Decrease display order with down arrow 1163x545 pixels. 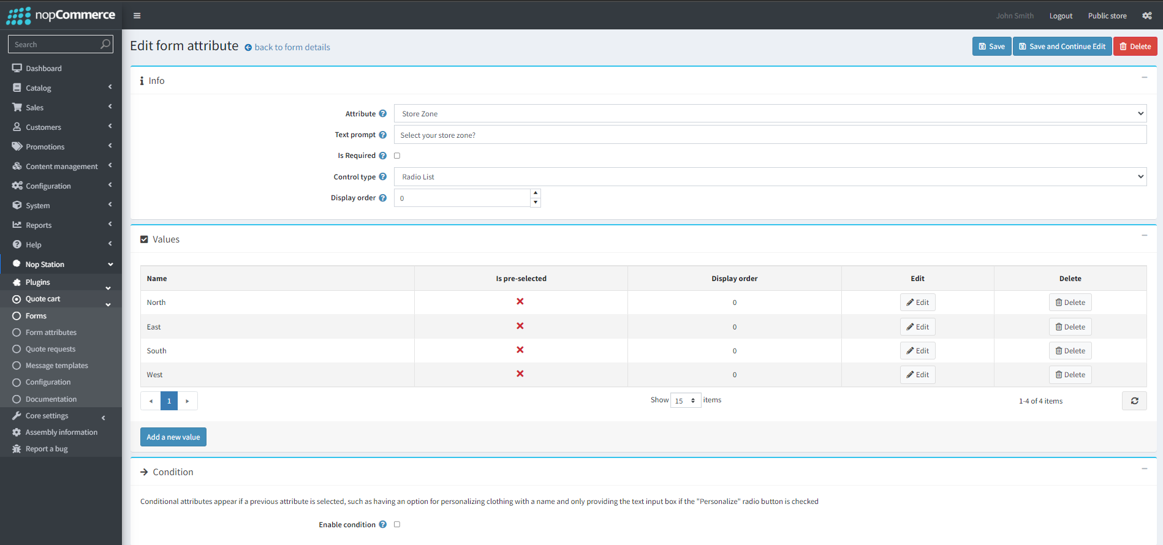[x=536, y=203]
